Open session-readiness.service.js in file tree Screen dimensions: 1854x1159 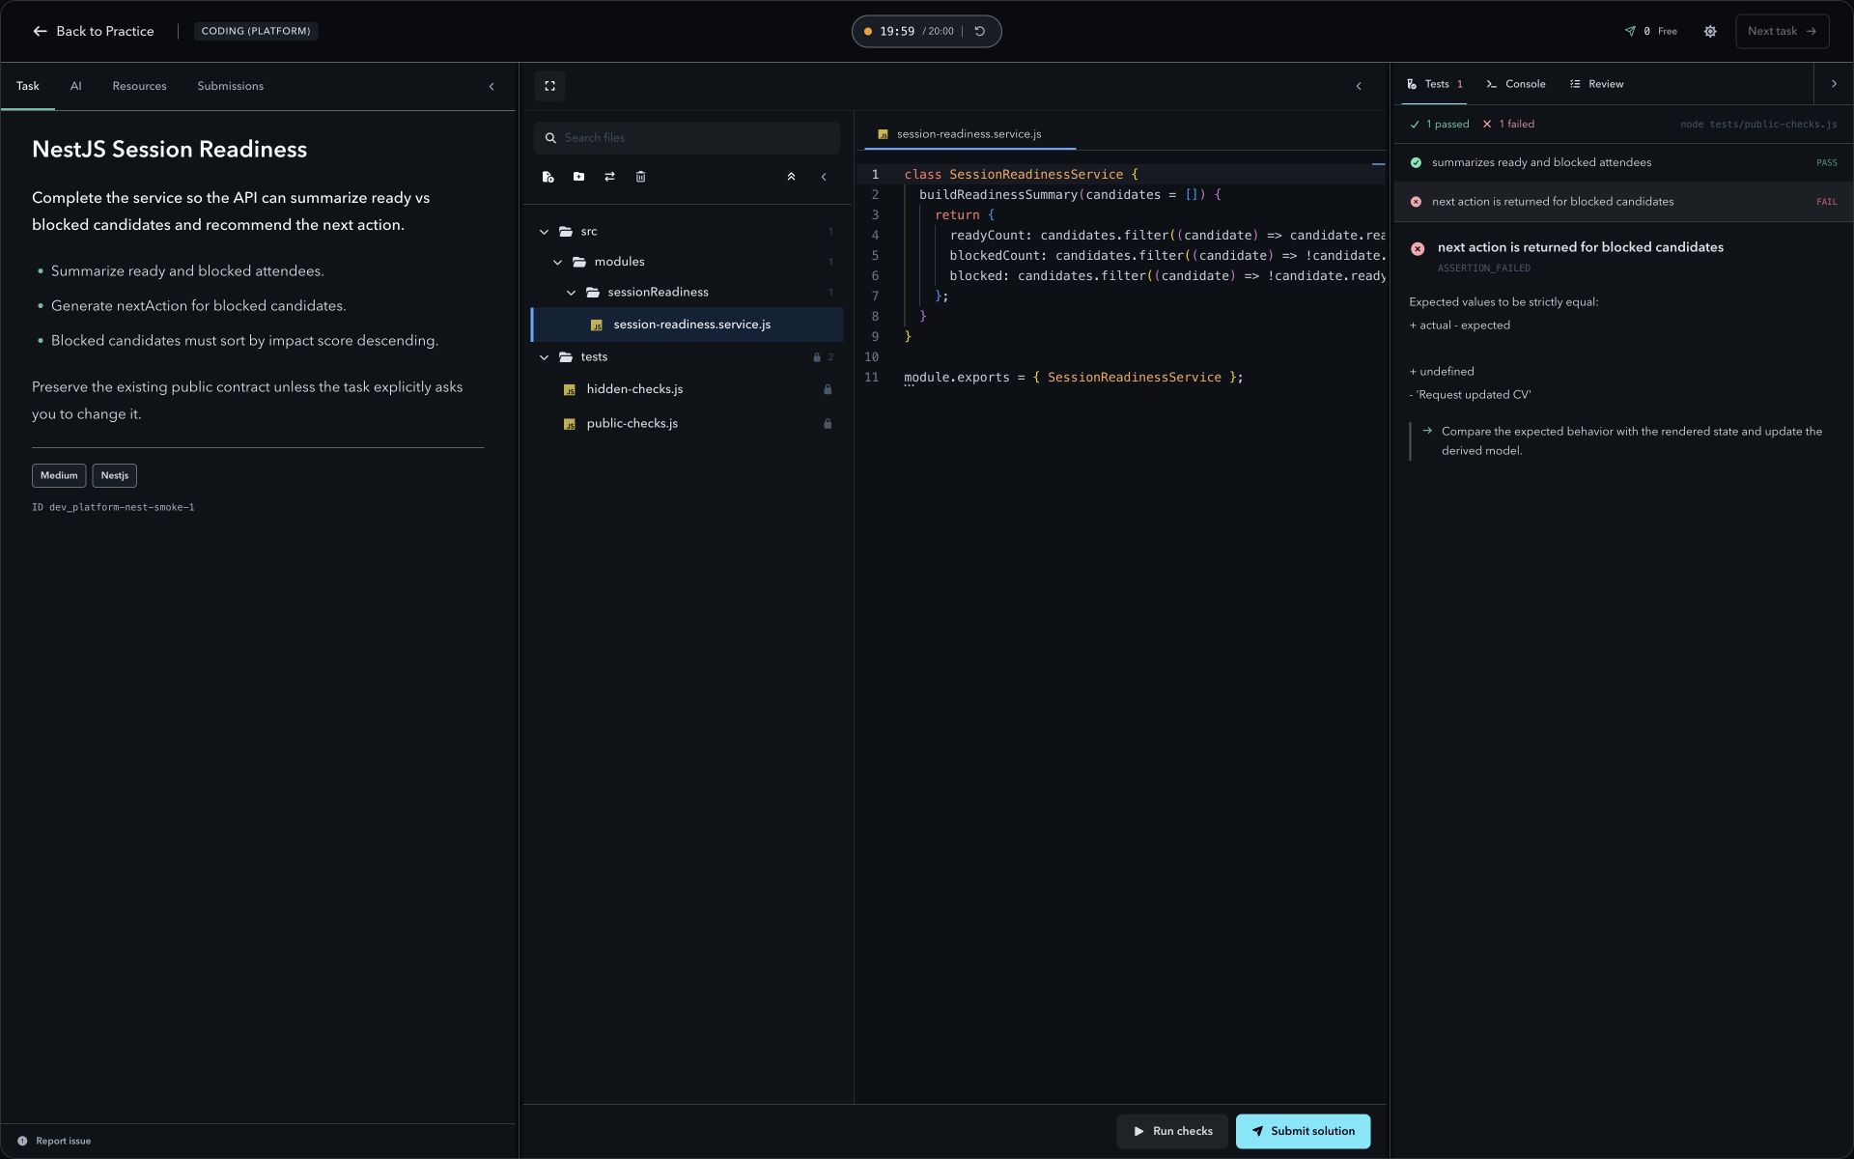[x=688, y=325]
